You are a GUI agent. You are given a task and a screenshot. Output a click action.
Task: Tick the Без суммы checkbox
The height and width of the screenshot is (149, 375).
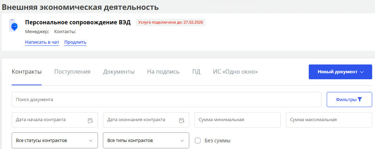pos(197,141)
